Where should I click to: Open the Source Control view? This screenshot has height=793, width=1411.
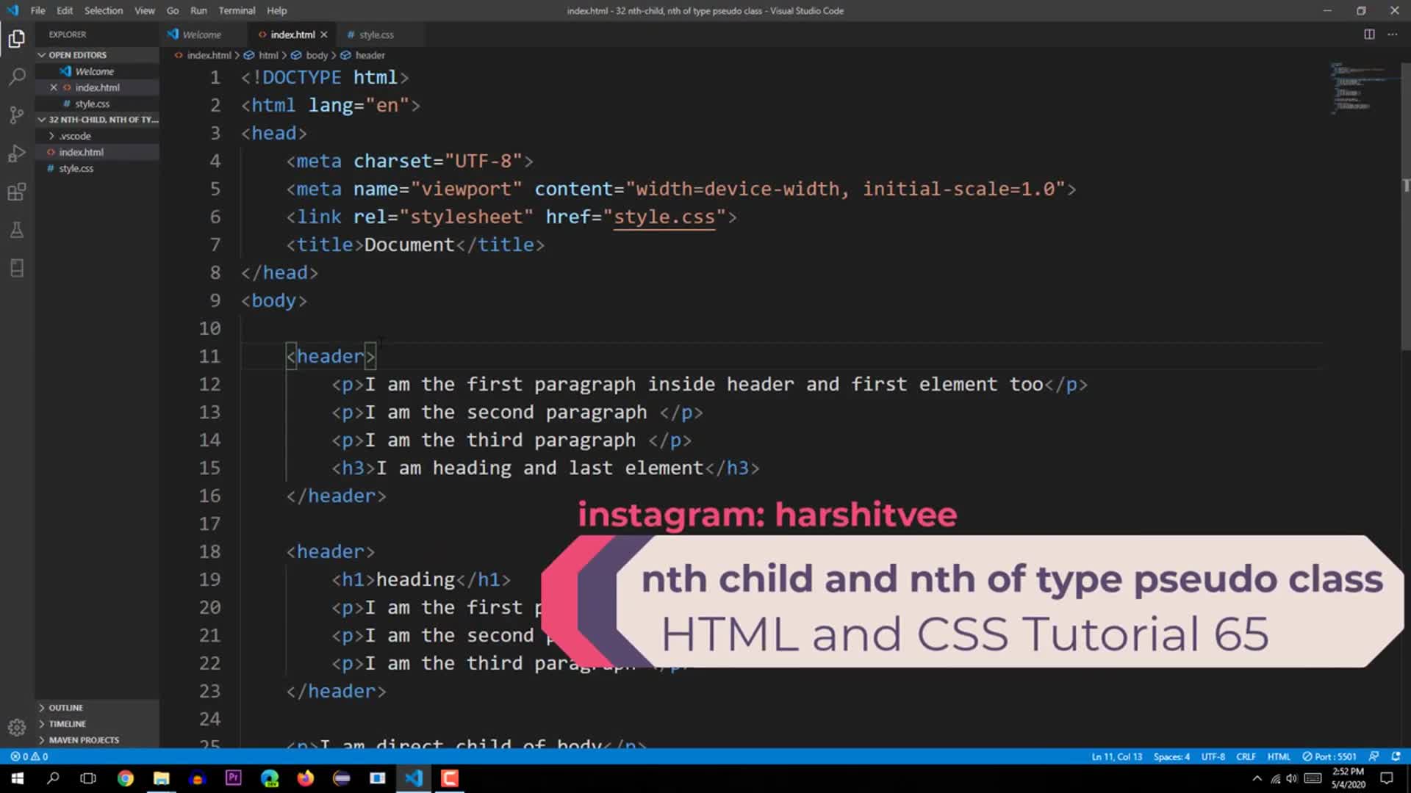[x=16, y=115]
